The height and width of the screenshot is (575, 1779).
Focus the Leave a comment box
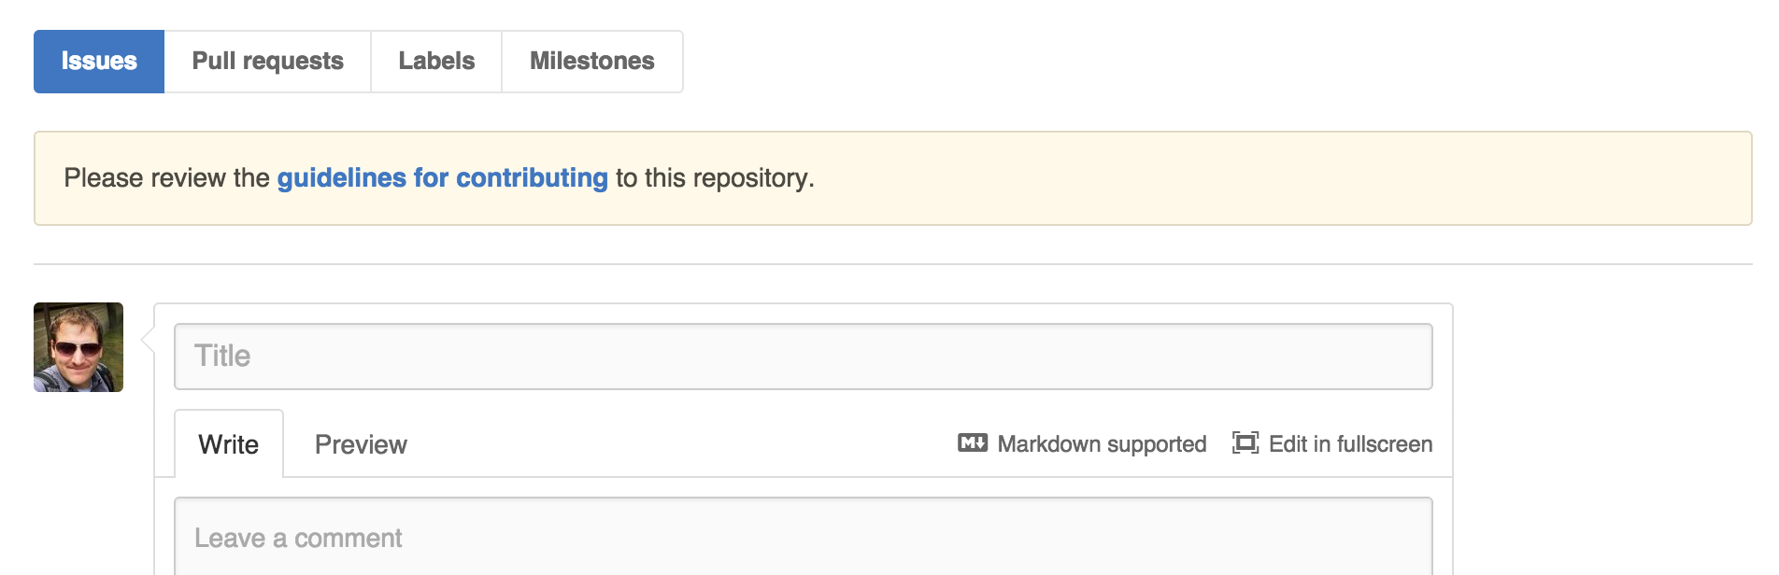pyautogui.click(x=804, y=537)
